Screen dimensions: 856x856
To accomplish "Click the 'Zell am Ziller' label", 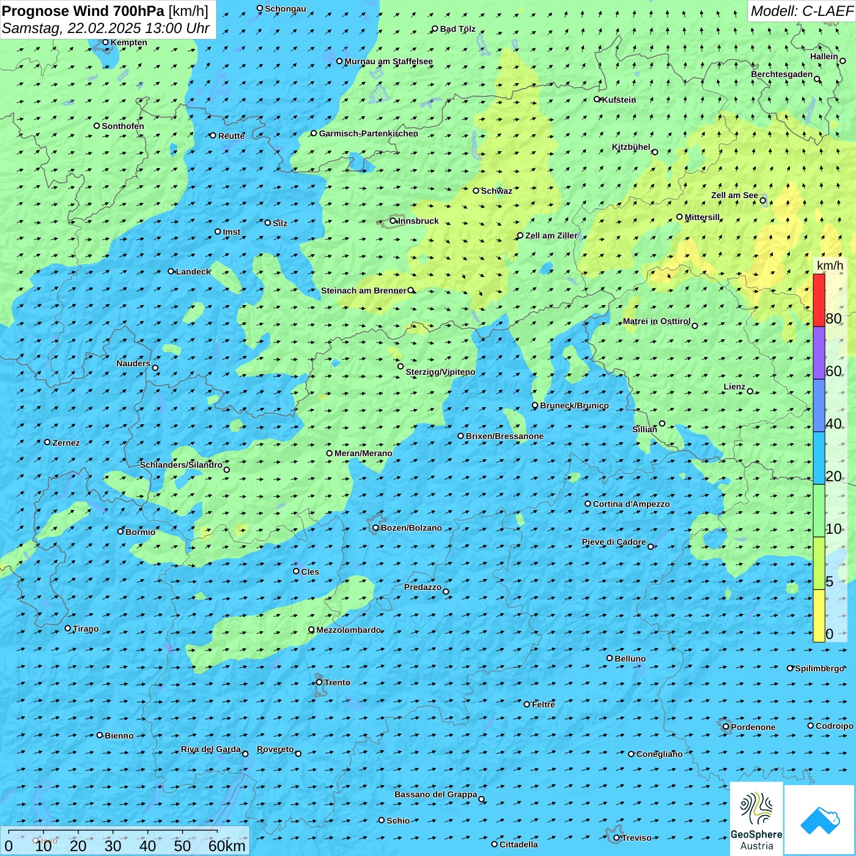I will coord(552,235).
